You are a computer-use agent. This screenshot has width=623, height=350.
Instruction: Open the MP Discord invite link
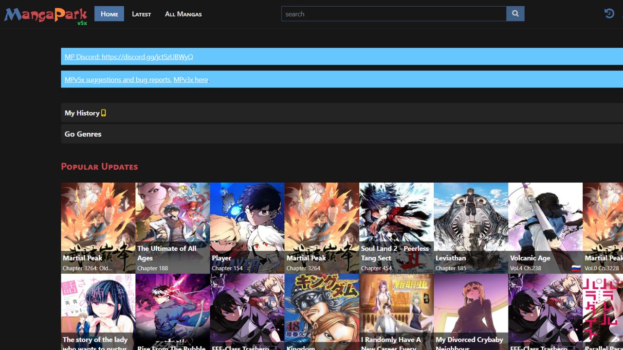(128, 57)
